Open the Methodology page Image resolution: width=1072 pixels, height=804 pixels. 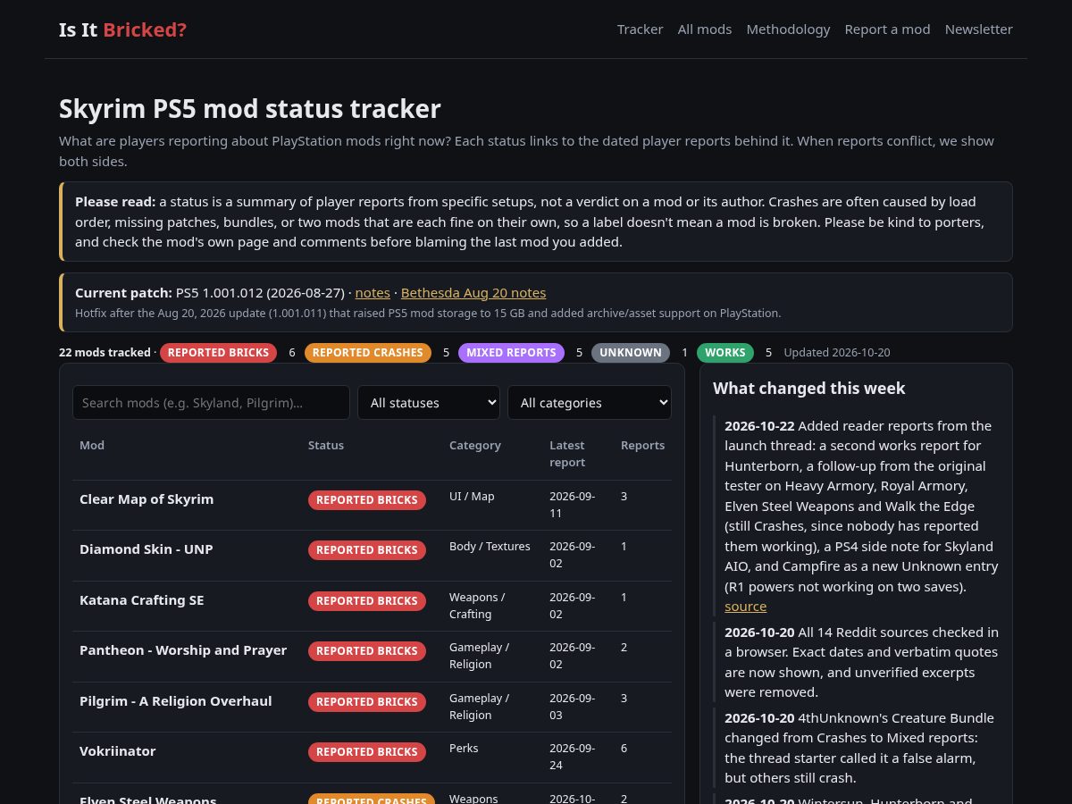pyautogui.click(x=788, y=29)
